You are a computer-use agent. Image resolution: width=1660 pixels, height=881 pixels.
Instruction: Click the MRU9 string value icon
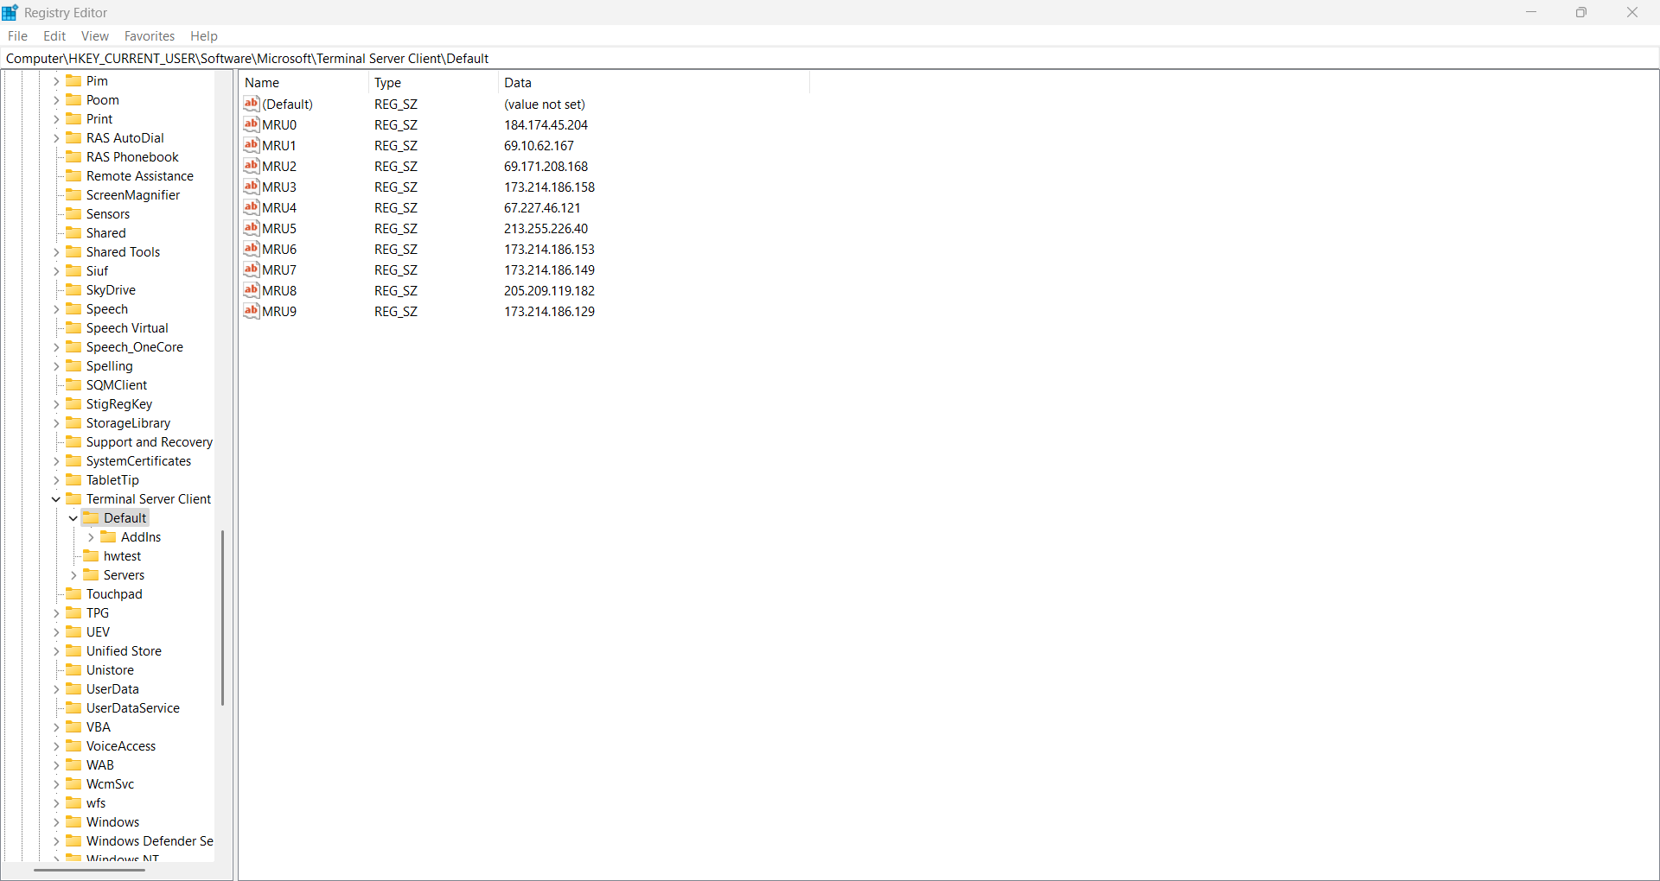(252, 311)
